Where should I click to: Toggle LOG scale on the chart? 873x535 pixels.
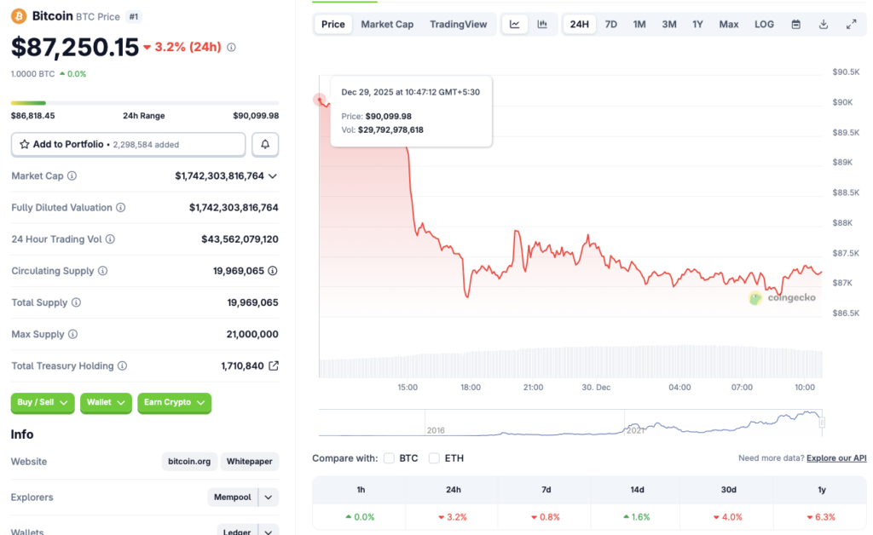(x=763, y=24)
